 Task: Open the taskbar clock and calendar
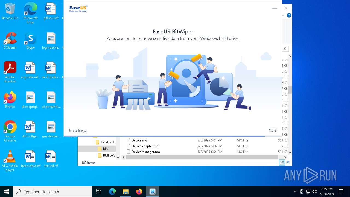pyautogui.click(x=327, y=192)
